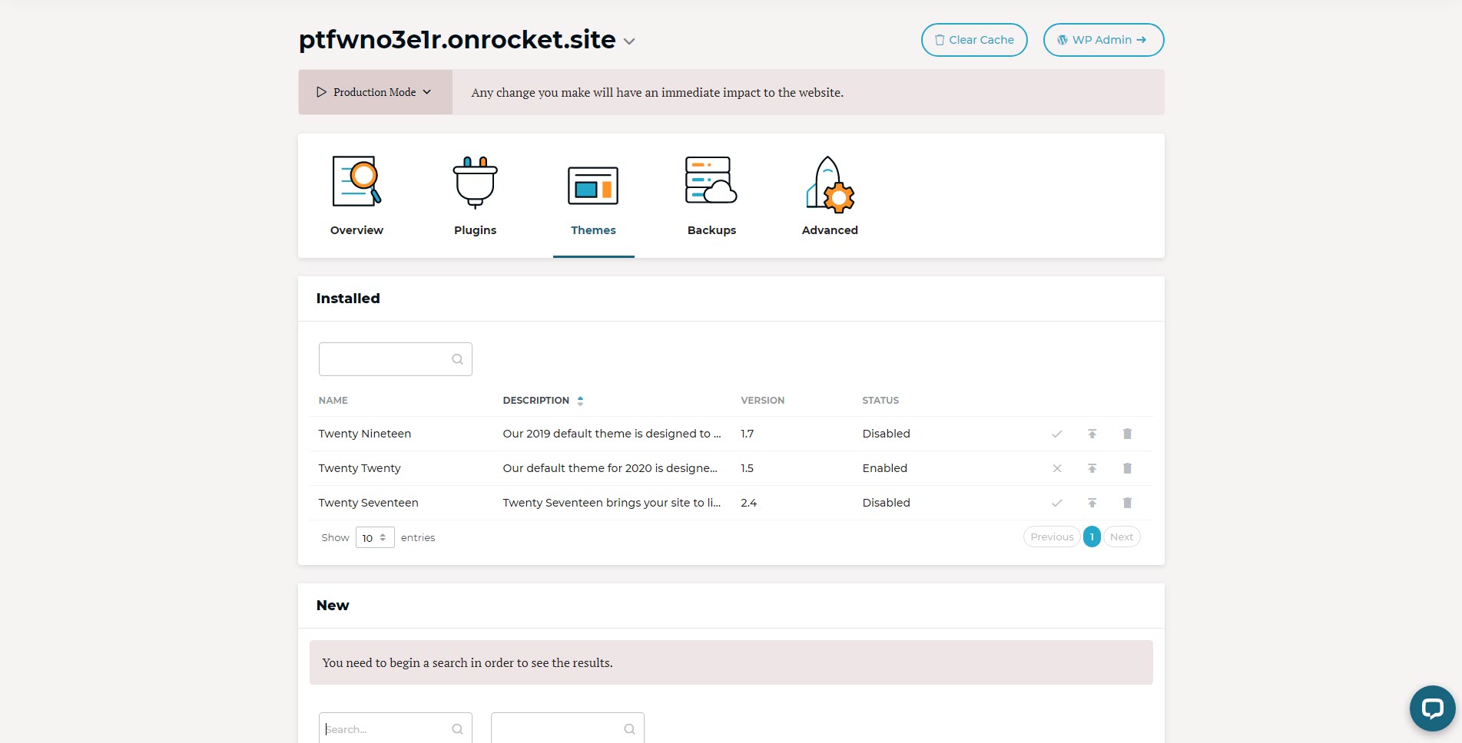Screen dimensions: 1462x743
Task: Open the Advanced tab
Action: click(x=830, y=196)
